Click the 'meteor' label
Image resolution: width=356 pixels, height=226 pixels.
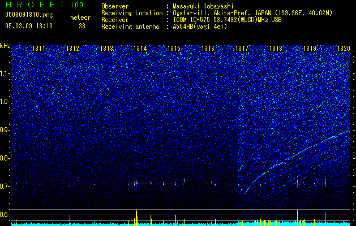[80, 18]
